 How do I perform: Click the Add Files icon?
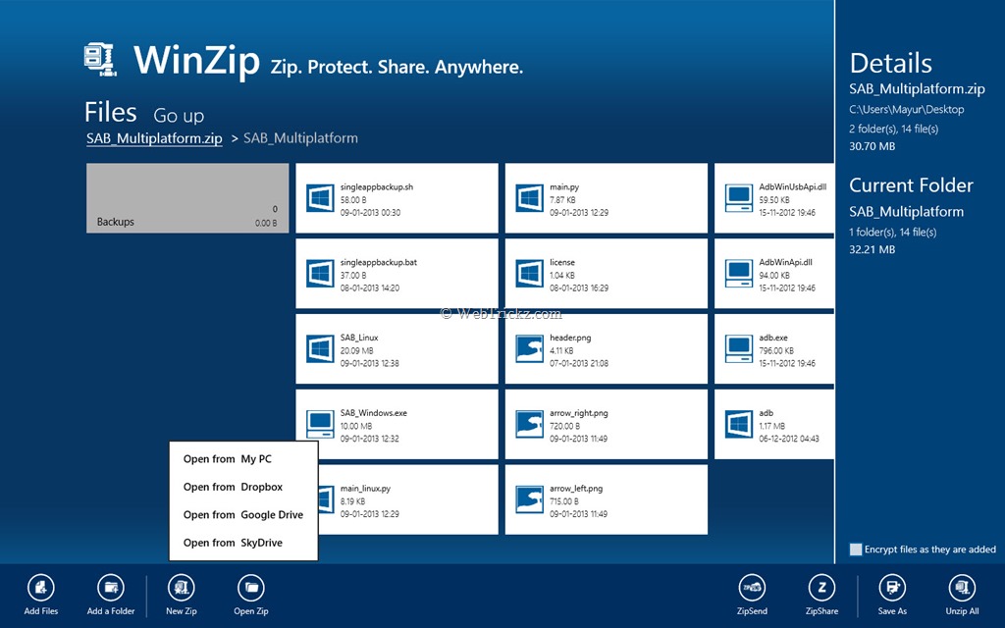click(x=41, y=587)
